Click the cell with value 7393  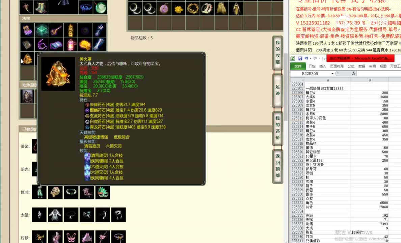point(370,224)
